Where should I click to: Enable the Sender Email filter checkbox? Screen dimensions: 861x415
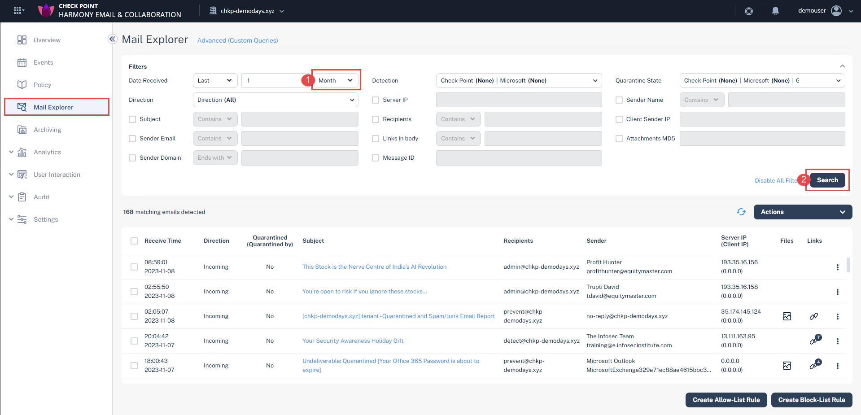(132, 139)
